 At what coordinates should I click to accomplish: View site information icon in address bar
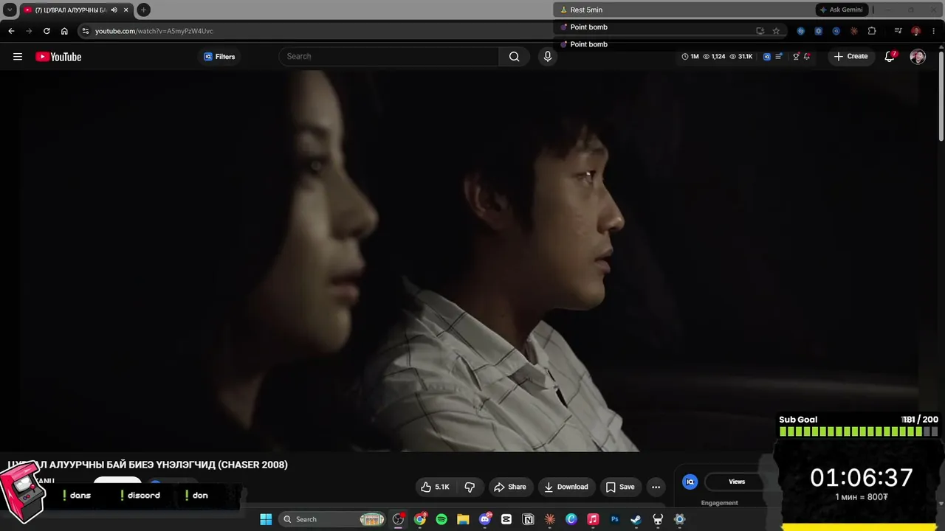pyautogui.click(x=85, y=31)
